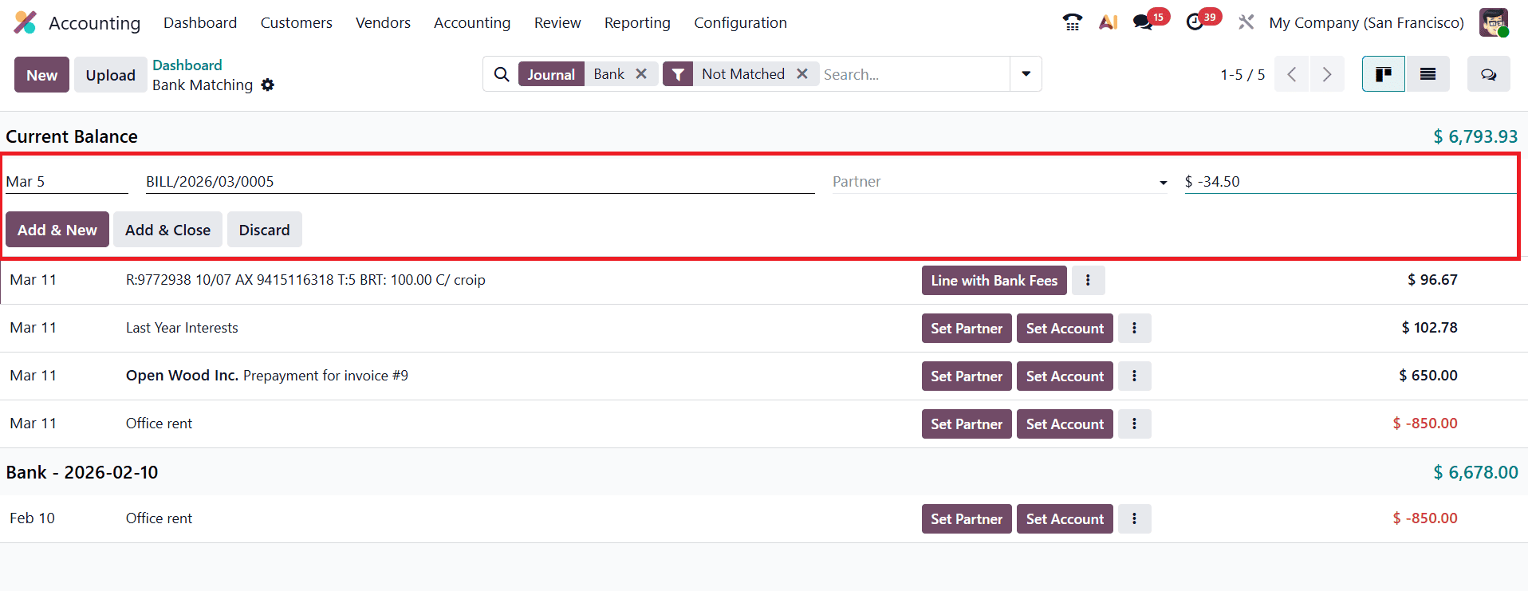The image size is (1528, 591).
Task: Click the Line with Bank Fees button
Action: click(x=994, y=280)
